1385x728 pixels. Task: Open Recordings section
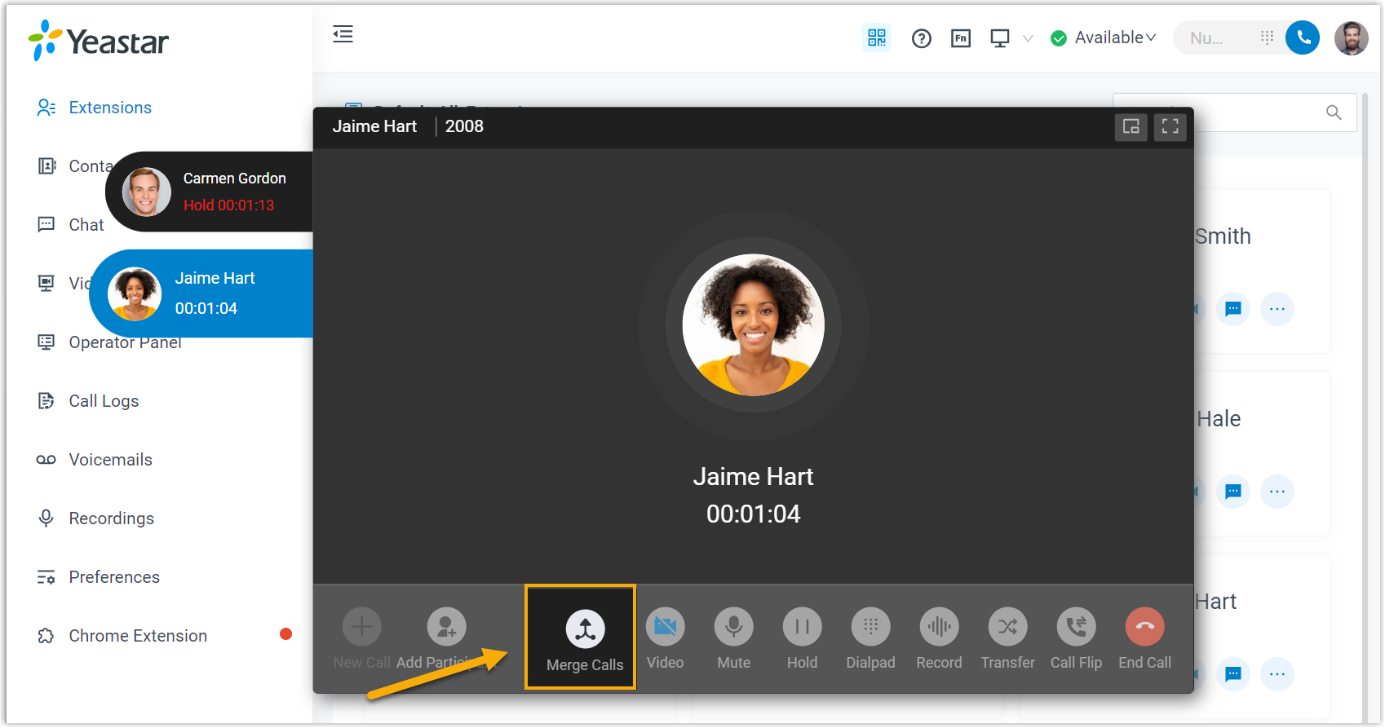[x=111, y=518]
